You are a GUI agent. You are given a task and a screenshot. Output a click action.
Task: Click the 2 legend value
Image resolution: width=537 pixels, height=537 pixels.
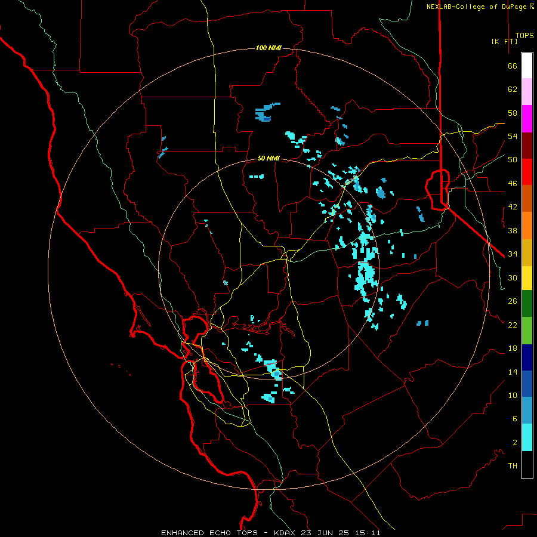[x=514, y=443]
